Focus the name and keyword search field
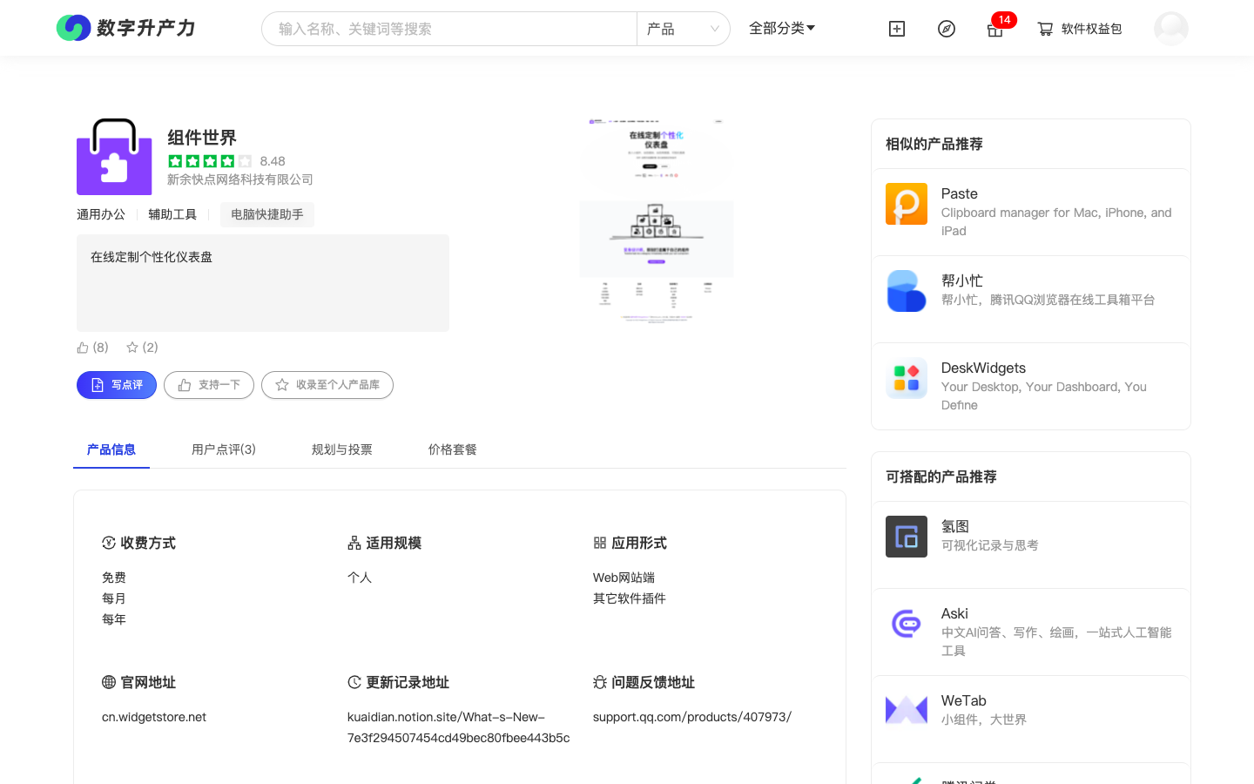 pyautogui.click(x=449, y=29)
